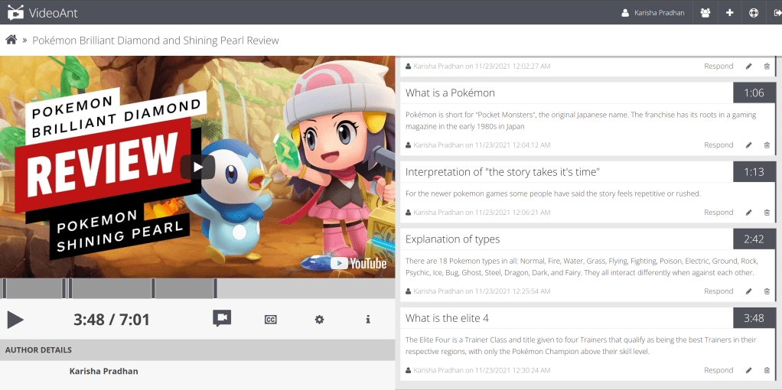
Task: Delete the story takes it's time annotation
Action: pyautogui.click(x=767, y=213)
